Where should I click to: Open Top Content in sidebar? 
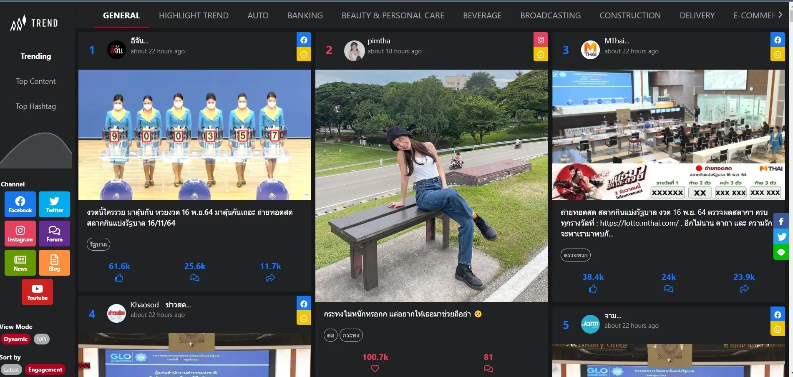[36, 81]
